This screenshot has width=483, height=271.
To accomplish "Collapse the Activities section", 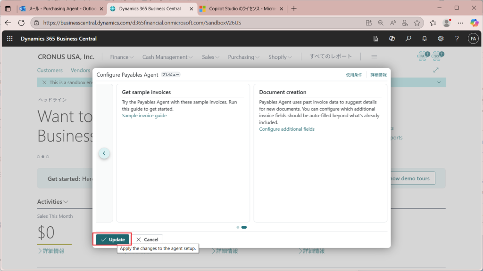I will (53, 201).
